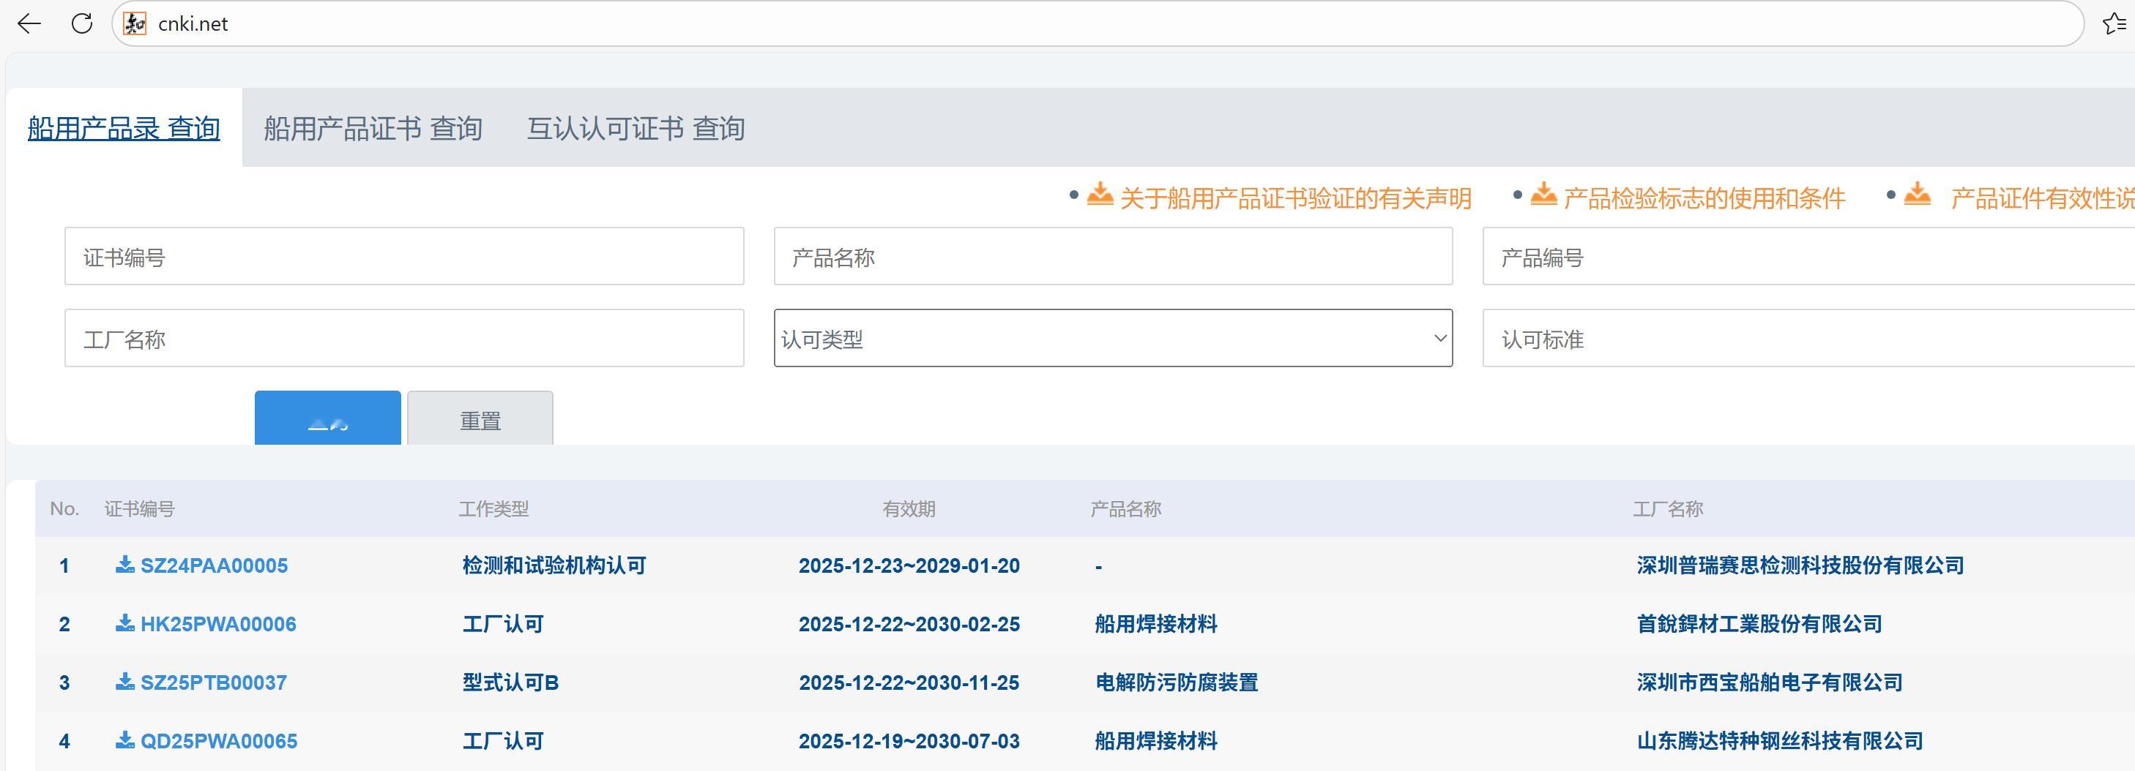Select validity 2025-12-22~2030-02-25

click(909, 625)
